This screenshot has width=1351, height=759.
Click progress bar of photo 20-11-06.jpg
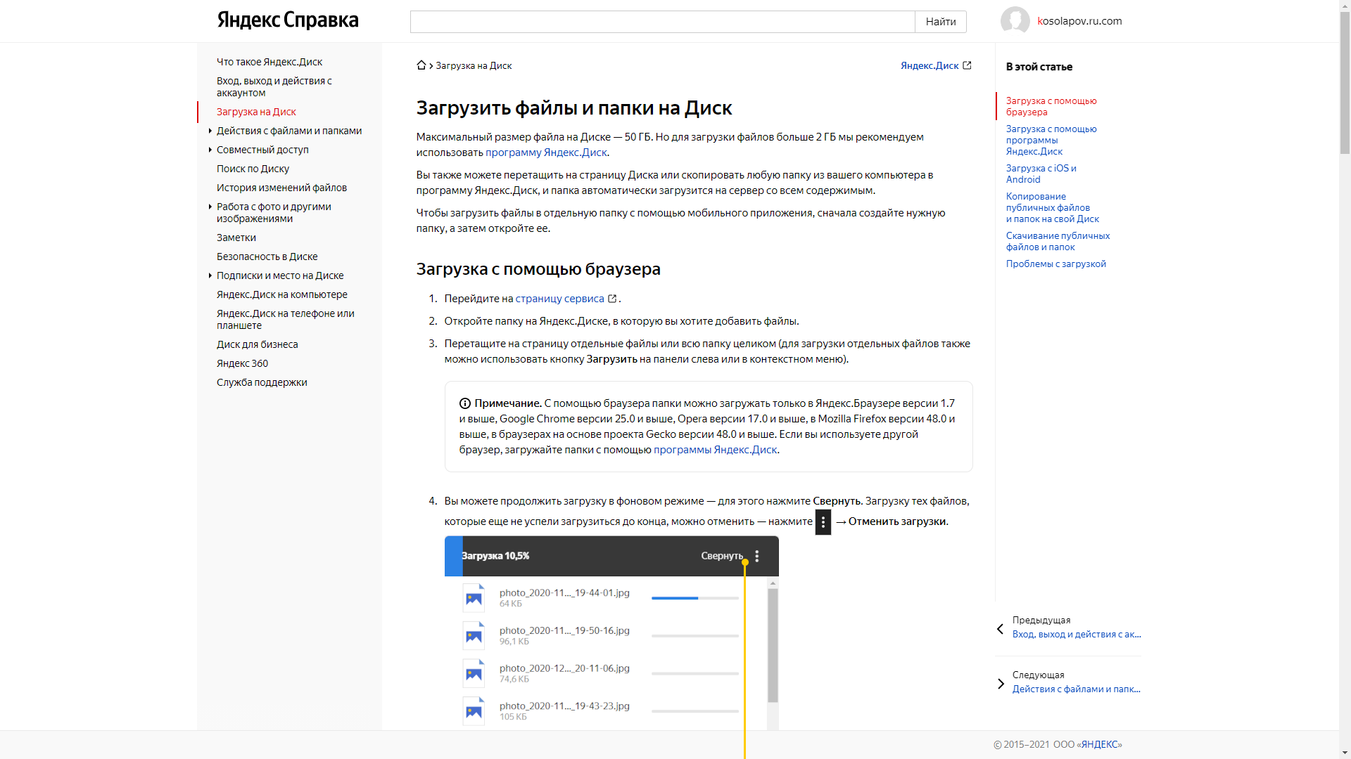point(695,673)
